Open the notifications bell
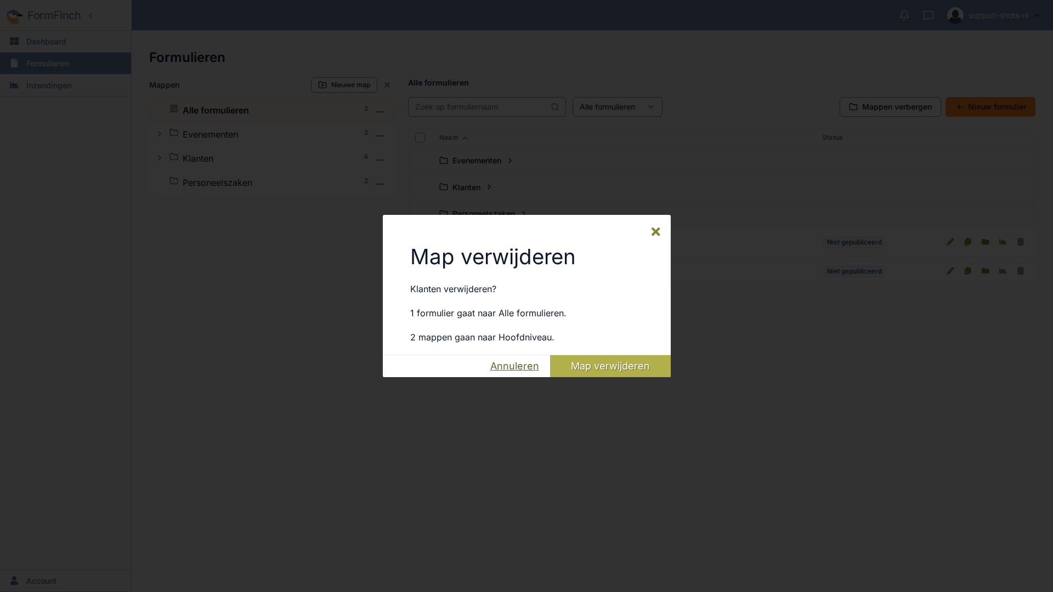 [904, 15]
